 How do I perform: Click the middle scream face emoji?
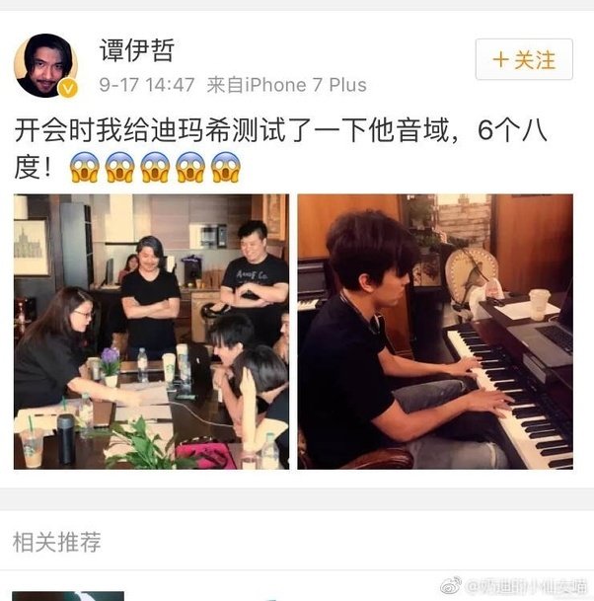155,167
